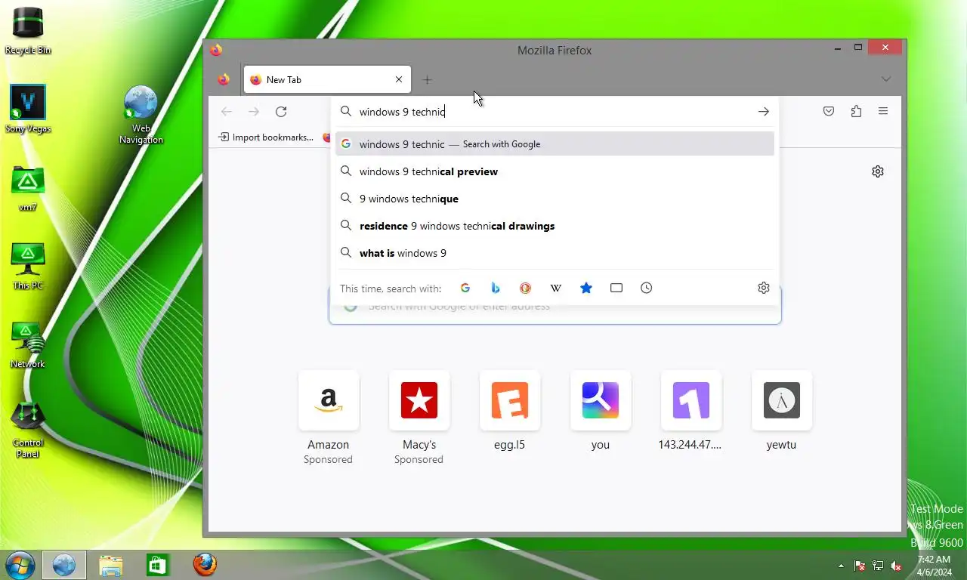
Task: Open search settings gear in dropdown
Action: coord(764,288)
